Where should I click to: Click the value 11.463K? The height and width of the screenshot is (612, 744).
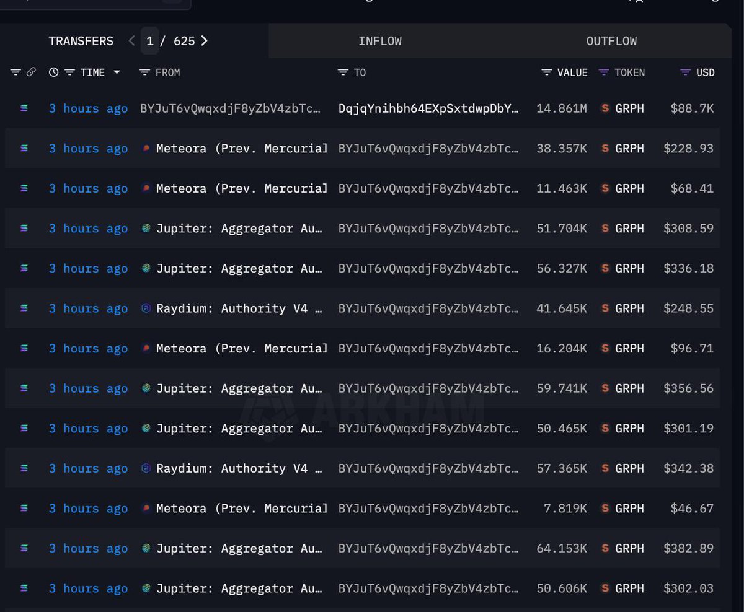pyautogui.click(x=562, y=188)
